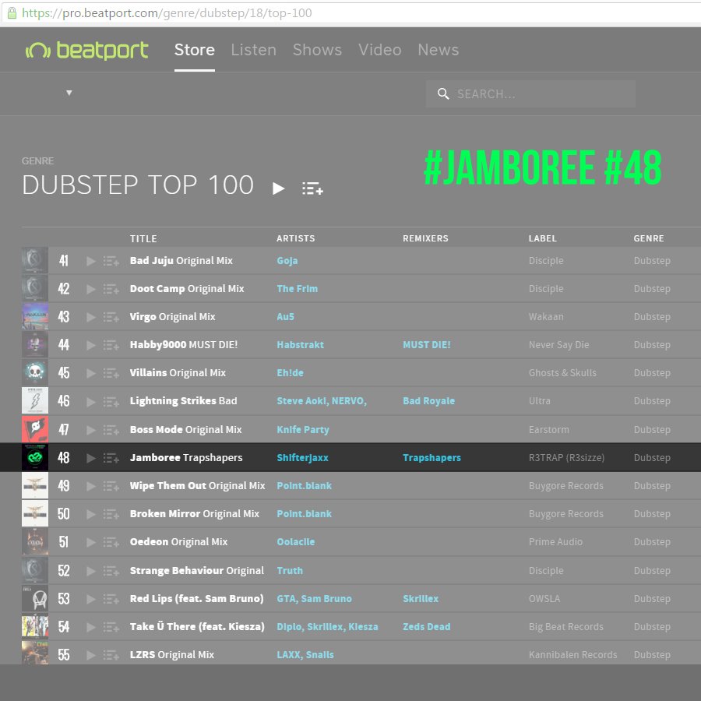
Task: Click the browser address bar URL
Action: click(167, 13)
